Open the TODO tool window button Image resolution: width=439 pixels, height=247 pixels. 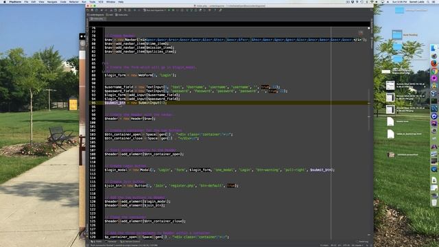click(96, 242)
